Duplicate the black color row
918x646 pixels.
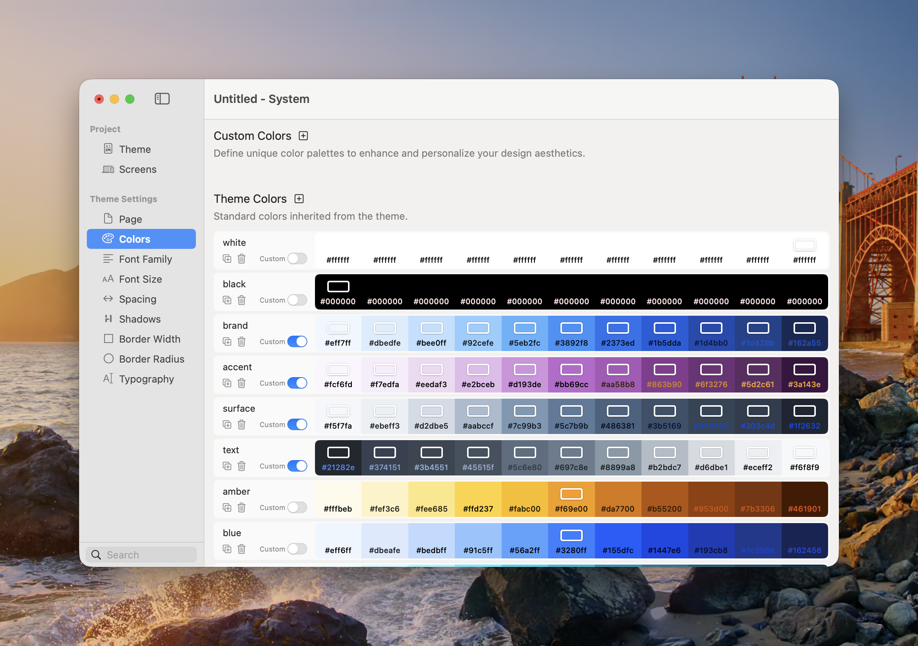click(227, 300)
